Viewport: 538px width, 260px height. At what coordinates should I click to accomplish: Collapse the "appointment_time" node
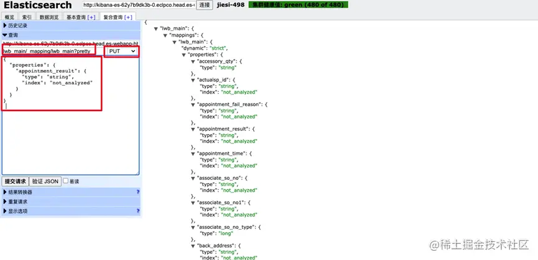pyautogui.click(x=193, y=154)
